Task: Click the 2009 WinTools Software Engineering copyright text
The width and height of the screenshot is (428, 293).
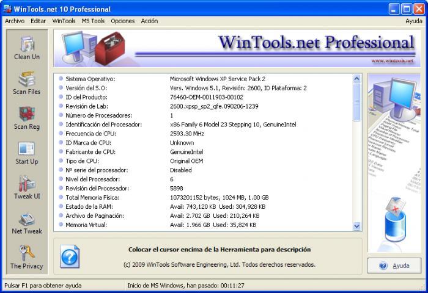Action: [x=220, y=265]
